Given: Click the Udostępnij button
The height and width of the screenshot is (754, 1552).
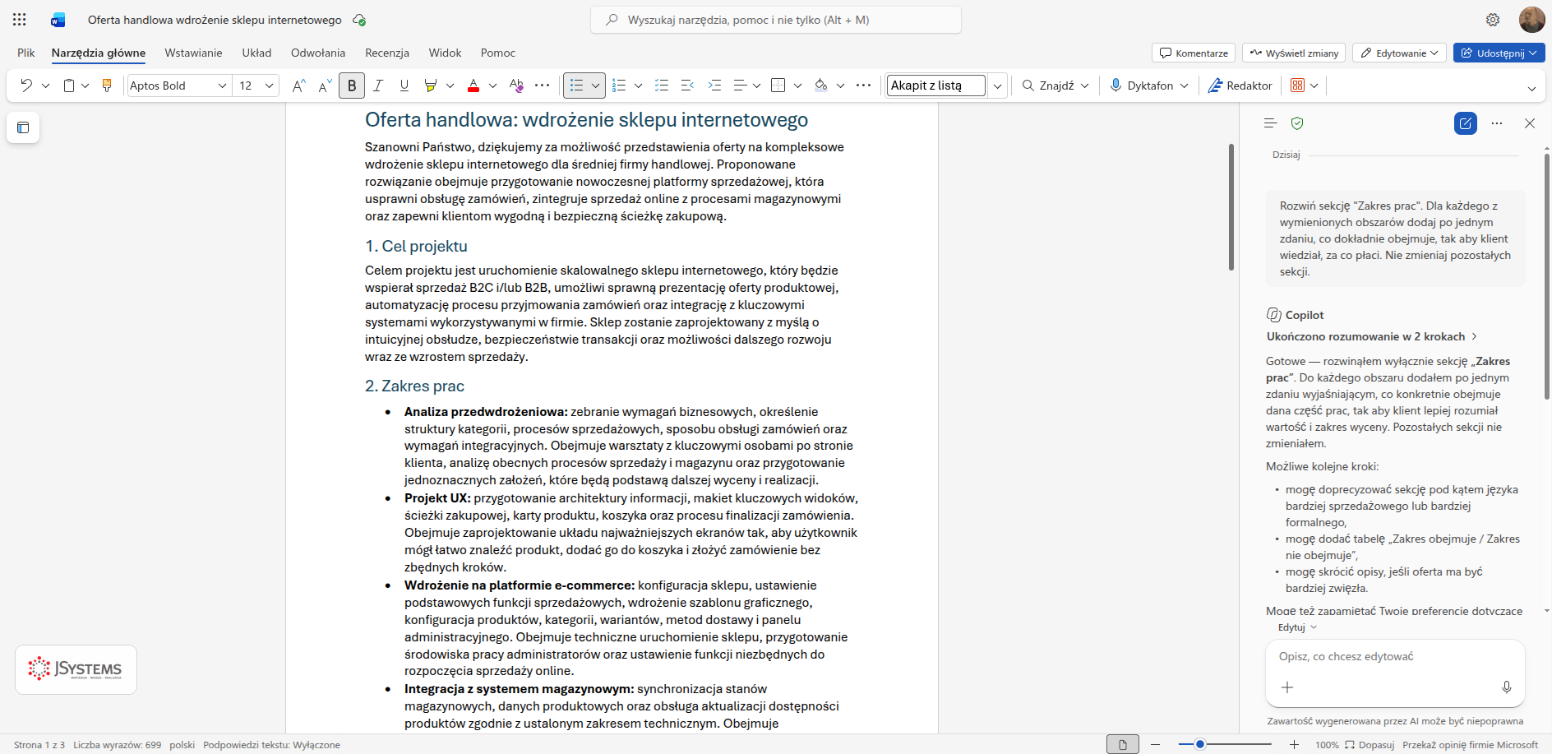Looking at the screenshot, I should click(x=1499, y=53).
